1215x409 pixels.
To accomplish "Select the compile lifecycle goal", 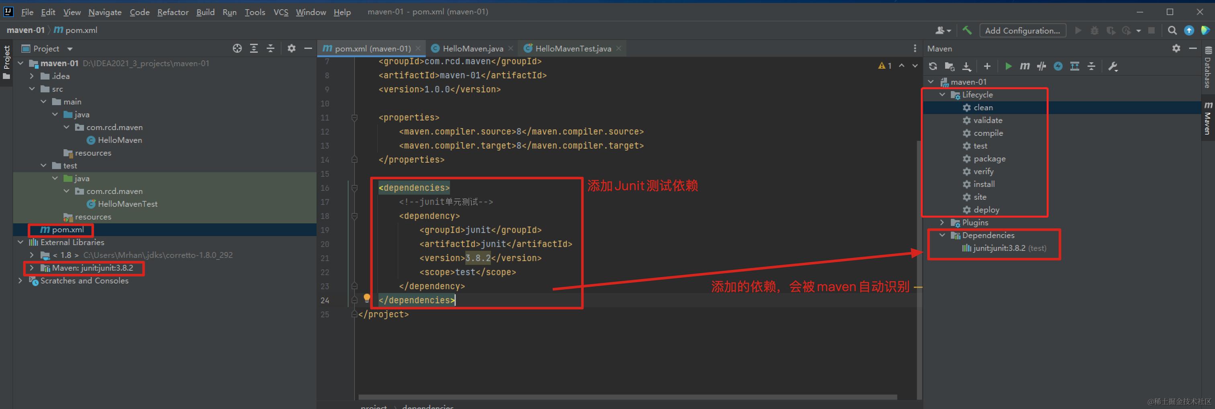I will 988,133.
